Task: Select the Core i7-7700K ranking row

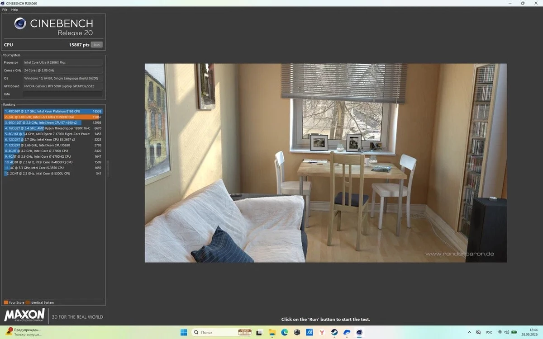Action: (53, 151)
